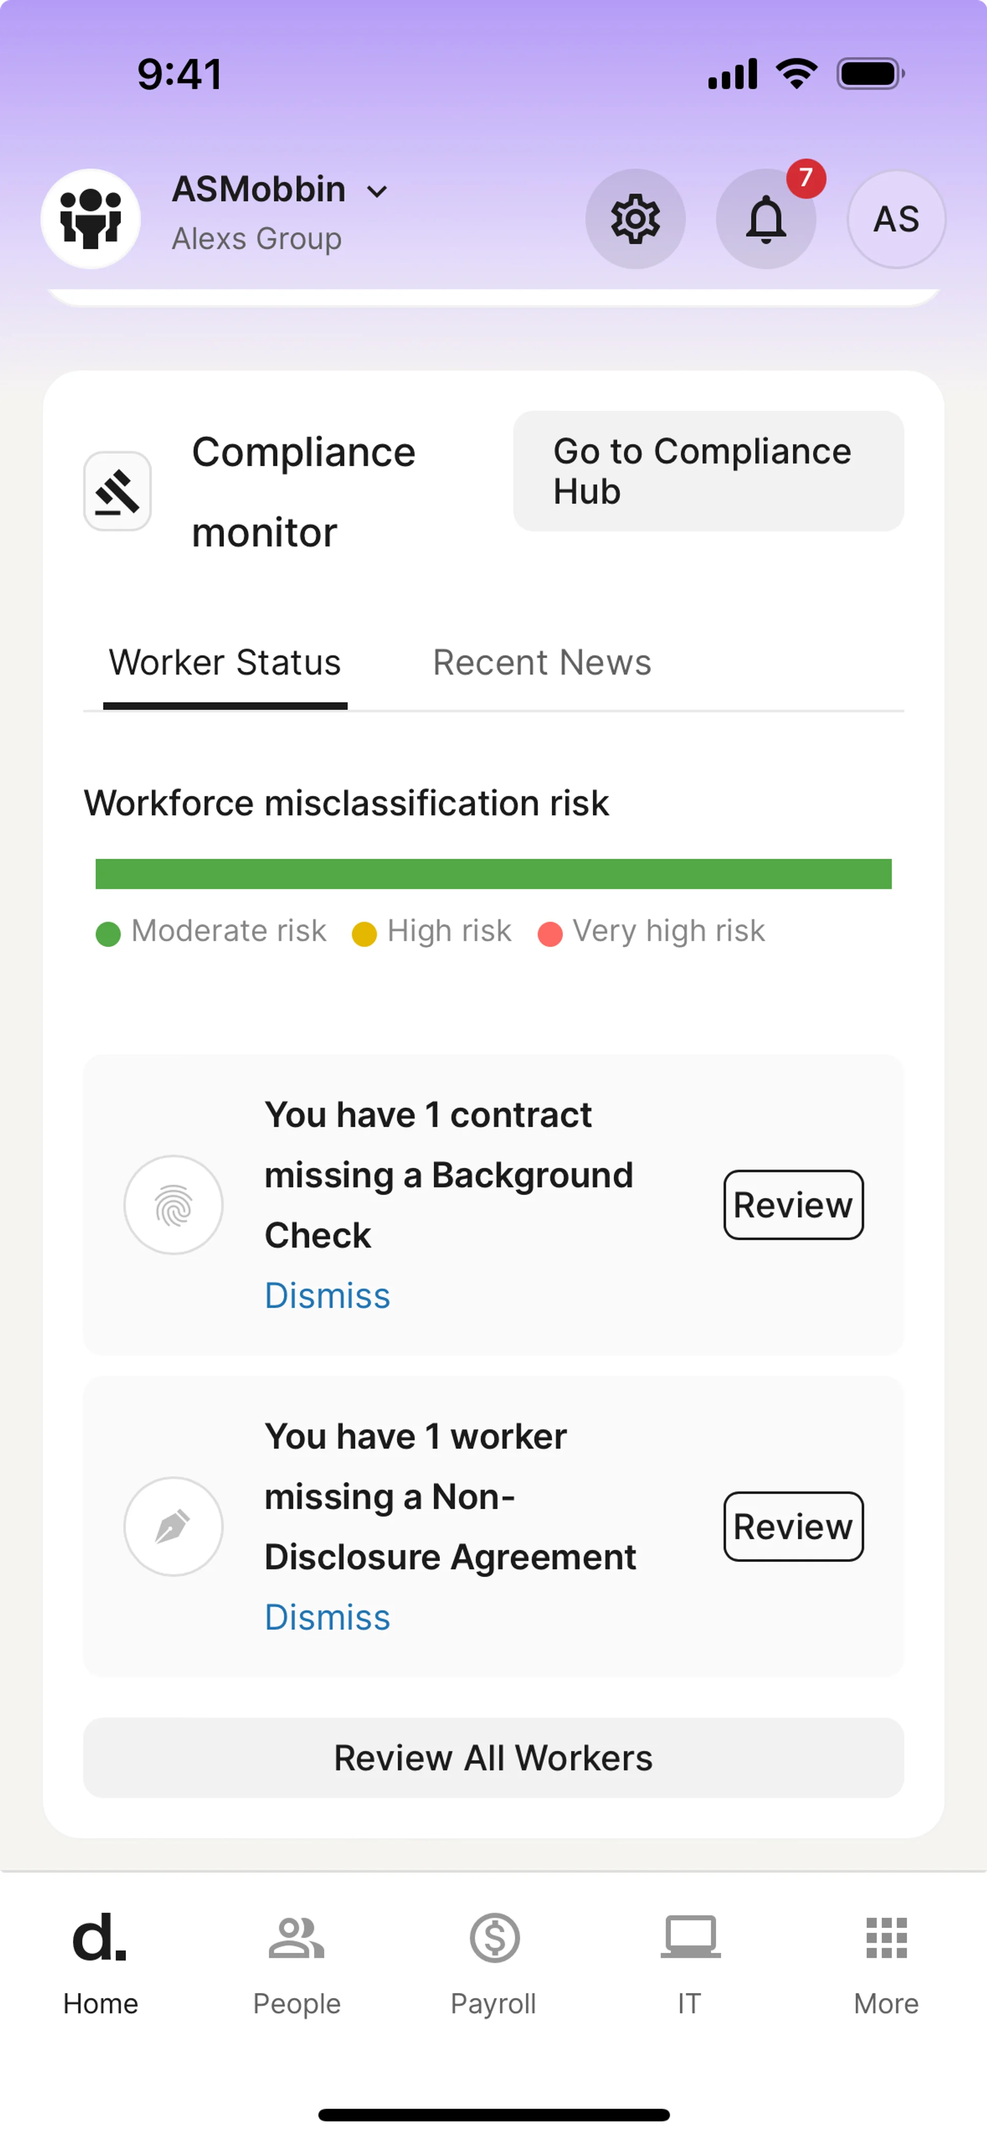Screen dimensions: 987x2141
Task: Expand the ASMobbin organization dropdown chevron
Action: coord(377,192)
